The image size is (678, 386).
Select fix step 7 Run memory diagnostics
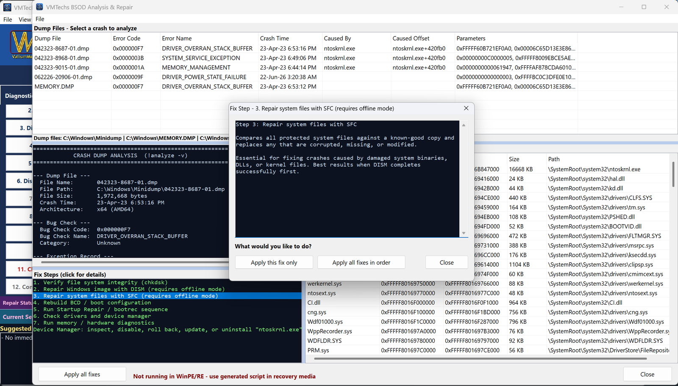click(x=167, y=323)
